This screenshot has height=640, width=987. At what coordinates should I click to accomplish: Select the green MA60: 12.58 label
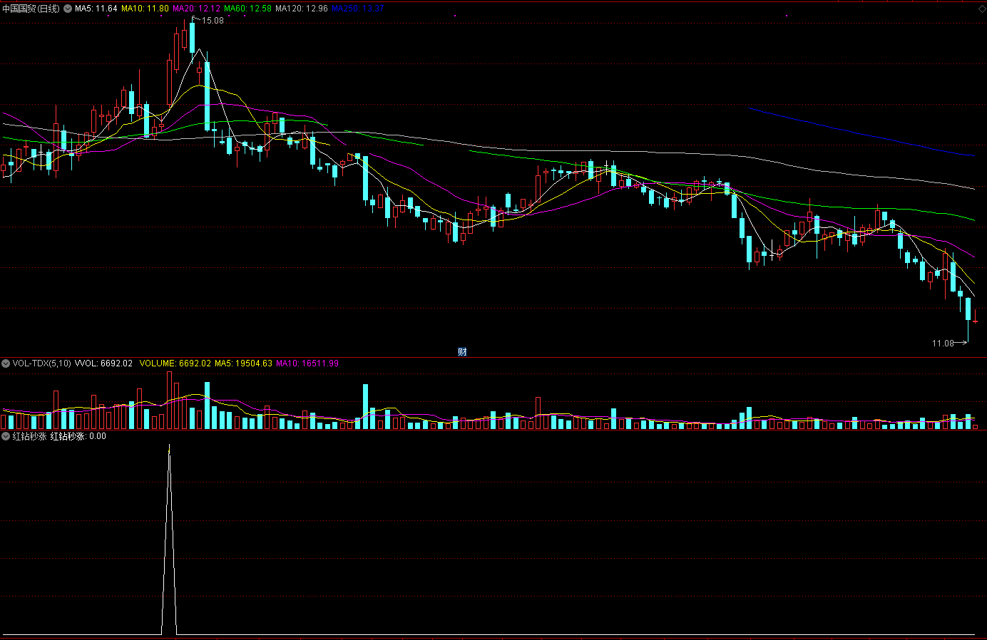coord(247,9)
